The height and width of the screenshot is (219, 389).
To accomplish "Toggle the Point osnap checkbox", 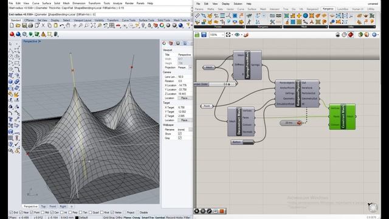I will pyautogui.click(x=32, y=212).
